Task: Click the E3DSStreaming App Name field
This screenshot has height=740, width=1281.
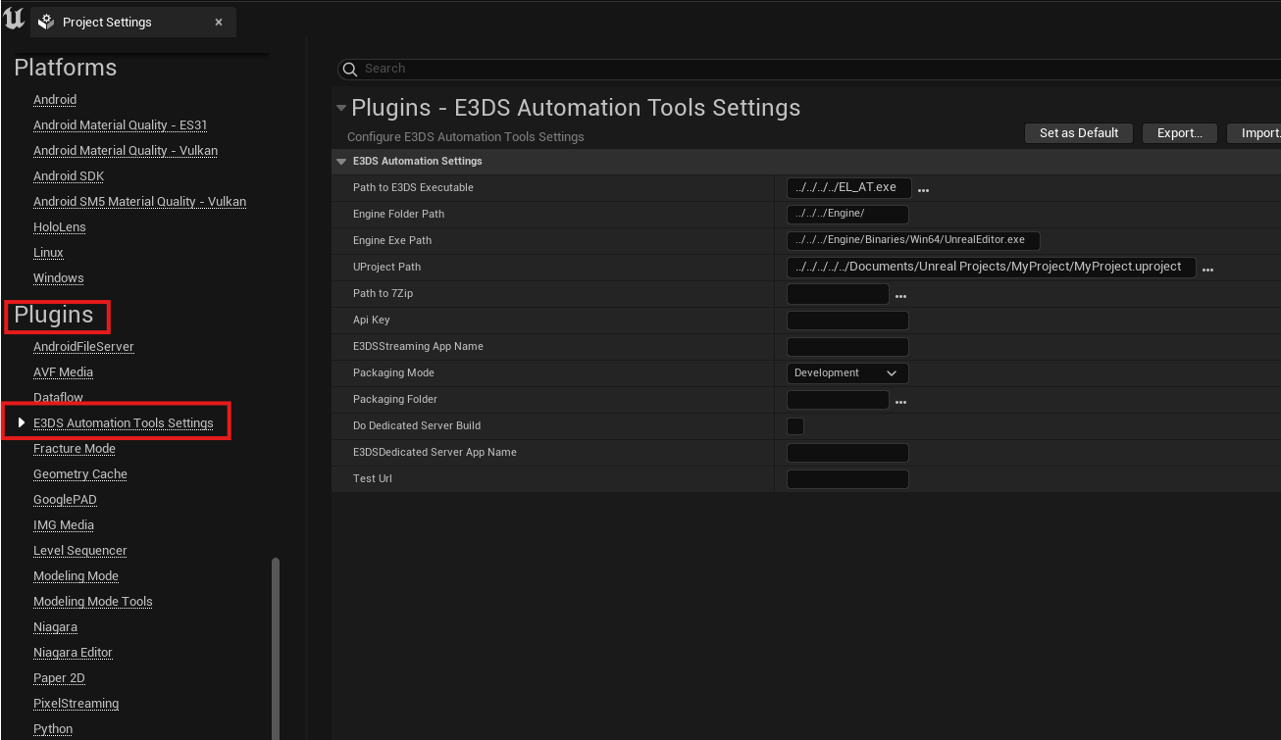Action: pos(847,346)
